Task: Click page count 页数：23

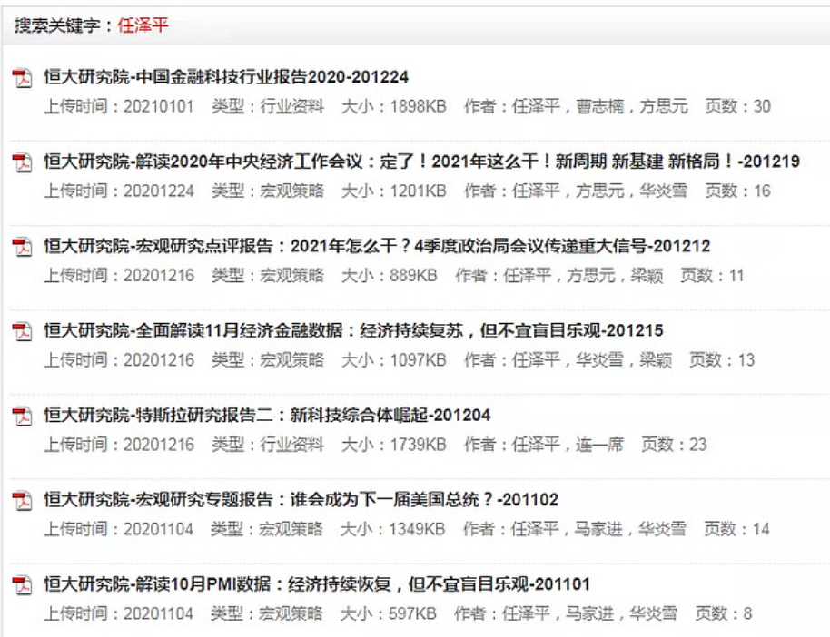Action: (675, 445)
